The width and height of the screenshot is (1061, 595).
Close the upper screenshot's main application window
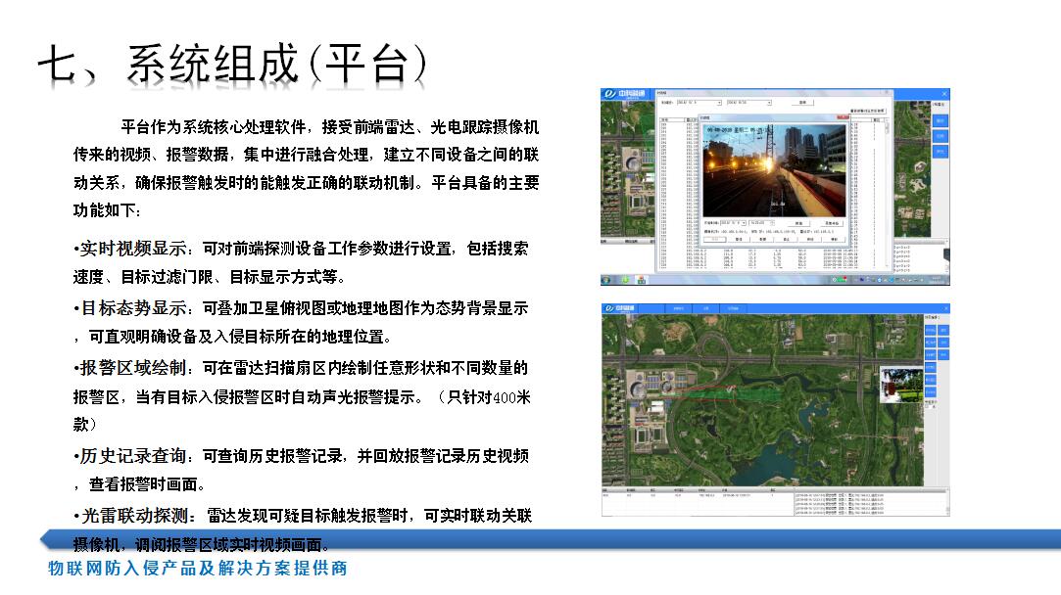944,94
